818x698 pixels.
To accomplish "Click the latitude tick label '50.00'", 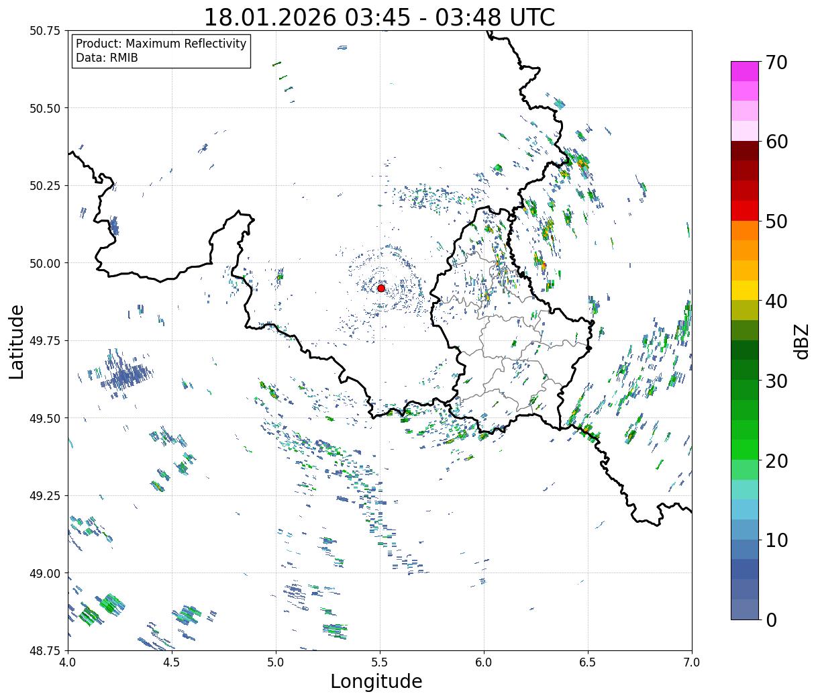I will tap(44, 263).
